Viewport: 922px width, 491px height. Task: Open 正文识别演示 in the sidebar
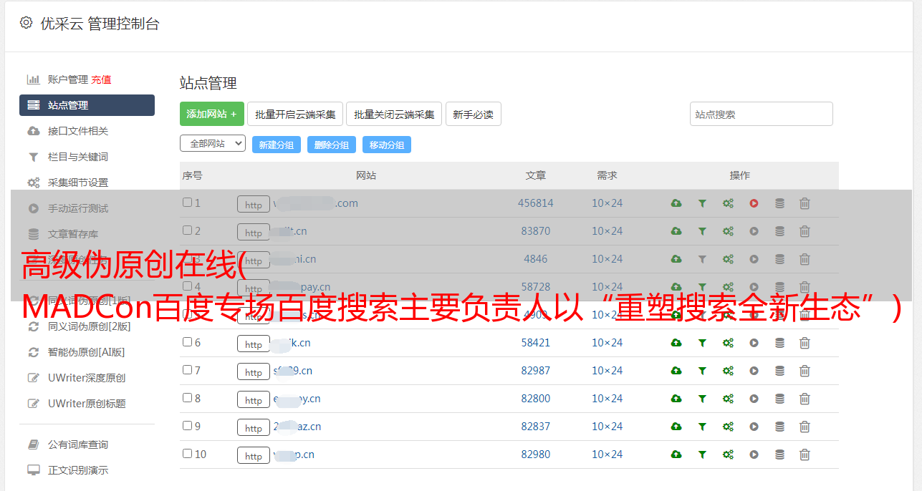pos(78,470)
